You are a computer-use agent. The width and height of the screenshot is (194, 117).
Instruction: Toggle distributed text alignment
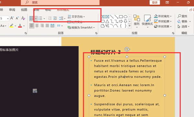pos(52,26)
